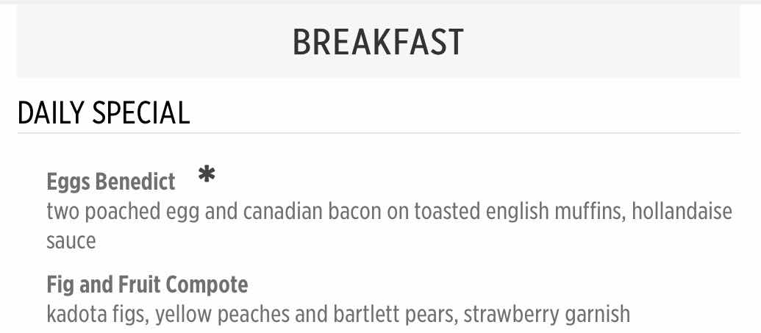This screenshot has height=333, width=761.
Task: Tap the asterisk icon beside Eggs Benedict
Action: click(x=207, y=173)
